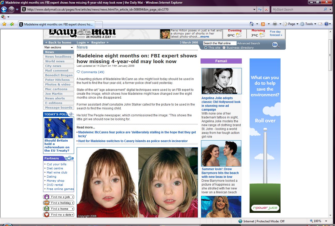
Task: Click the "Find me a job" button
Action: coord(59,197)
